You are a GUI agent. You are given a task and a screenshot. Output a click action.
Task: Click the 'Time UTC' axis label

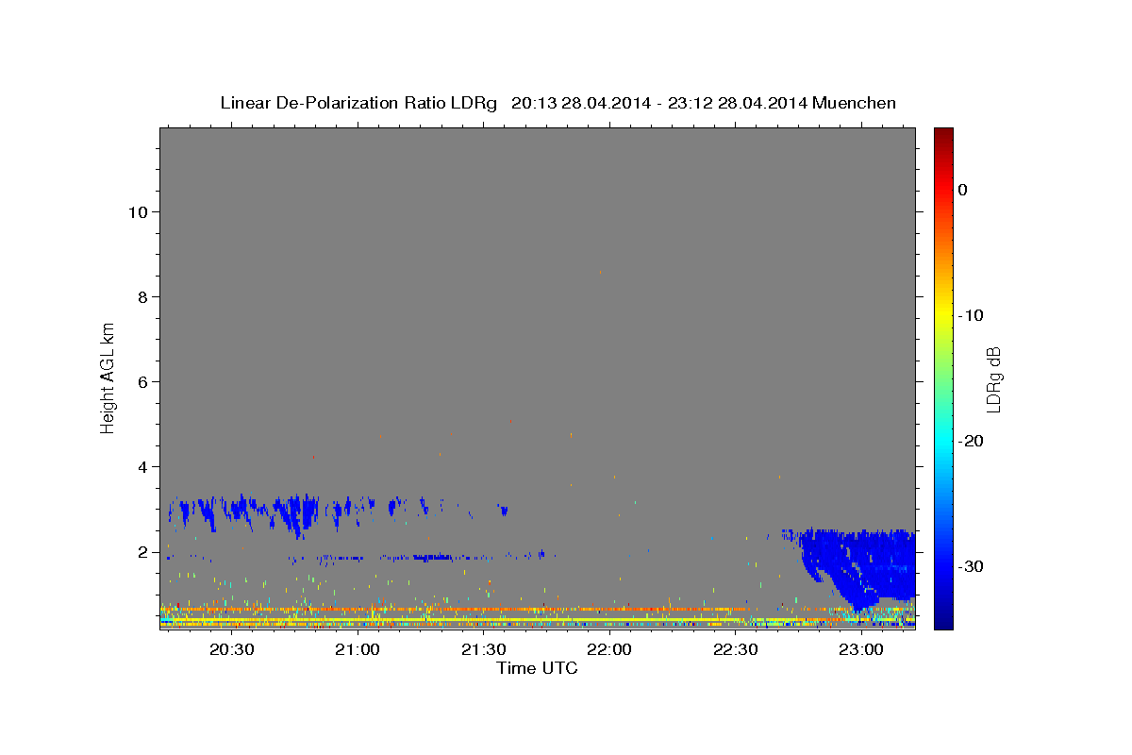[537, 668]
